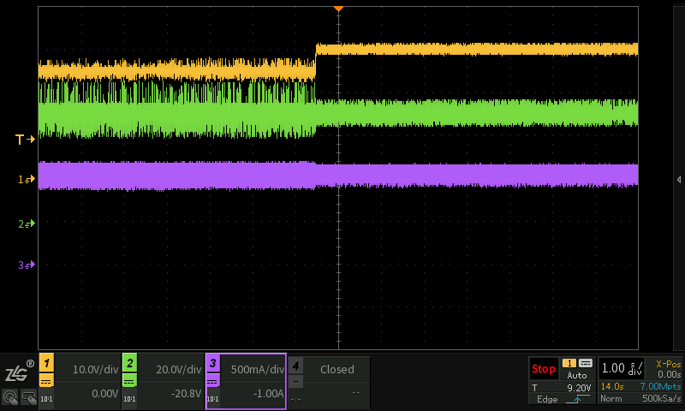Toggle channel 2 DC coupling icon
685x411 pixels.
click(130, 381)
